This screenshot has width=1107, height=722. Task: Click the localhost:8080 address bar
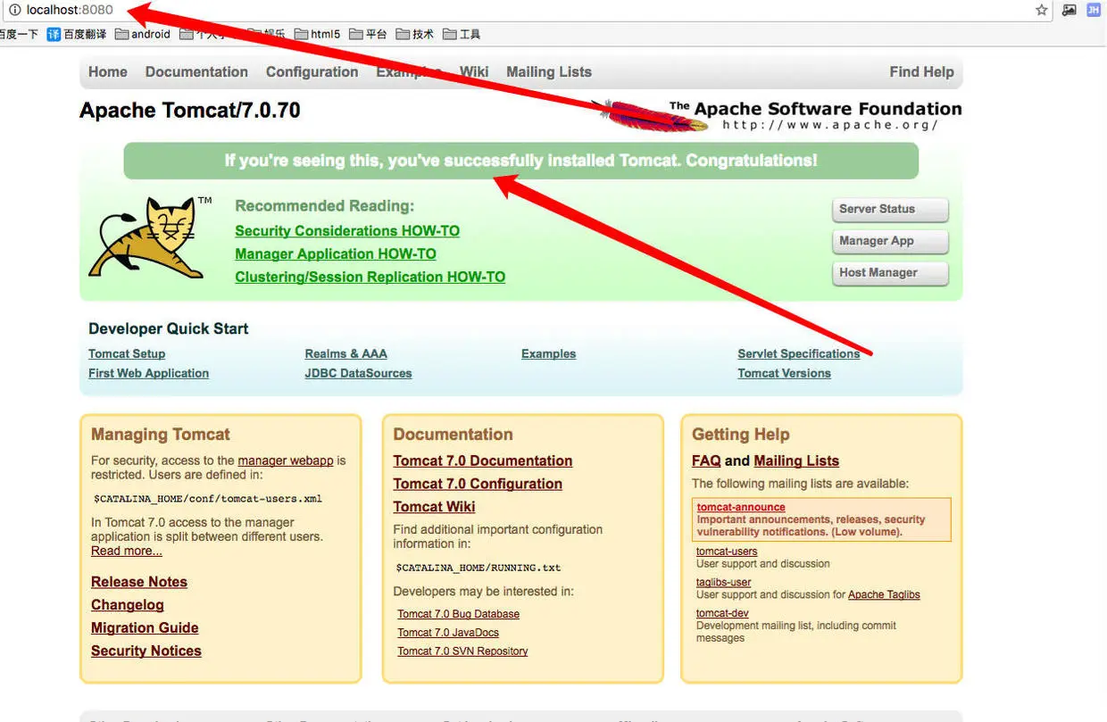(527, 10)
